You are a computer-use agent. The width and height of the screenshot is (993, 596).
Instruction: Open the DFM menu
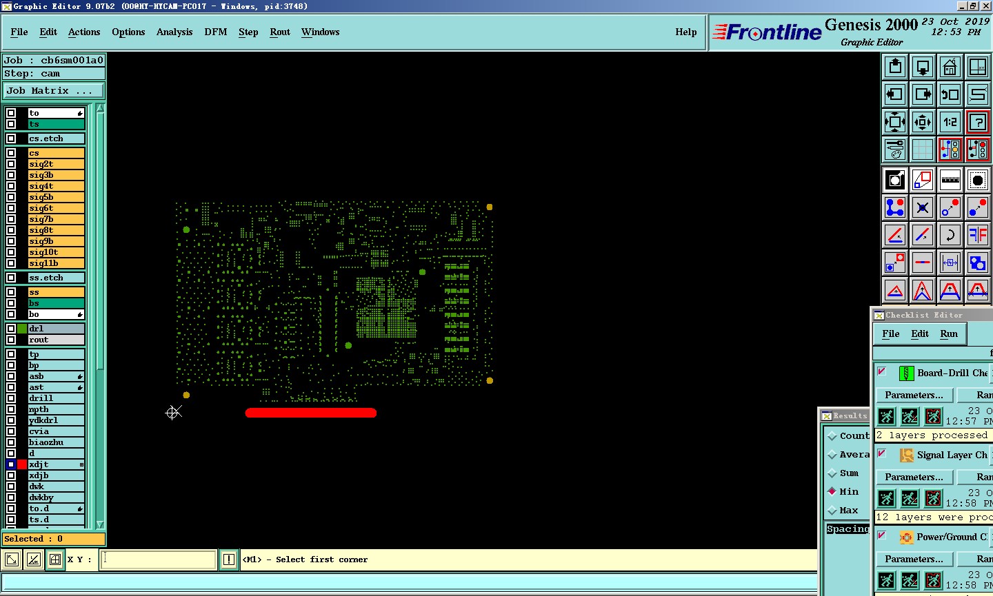point(216,32)
